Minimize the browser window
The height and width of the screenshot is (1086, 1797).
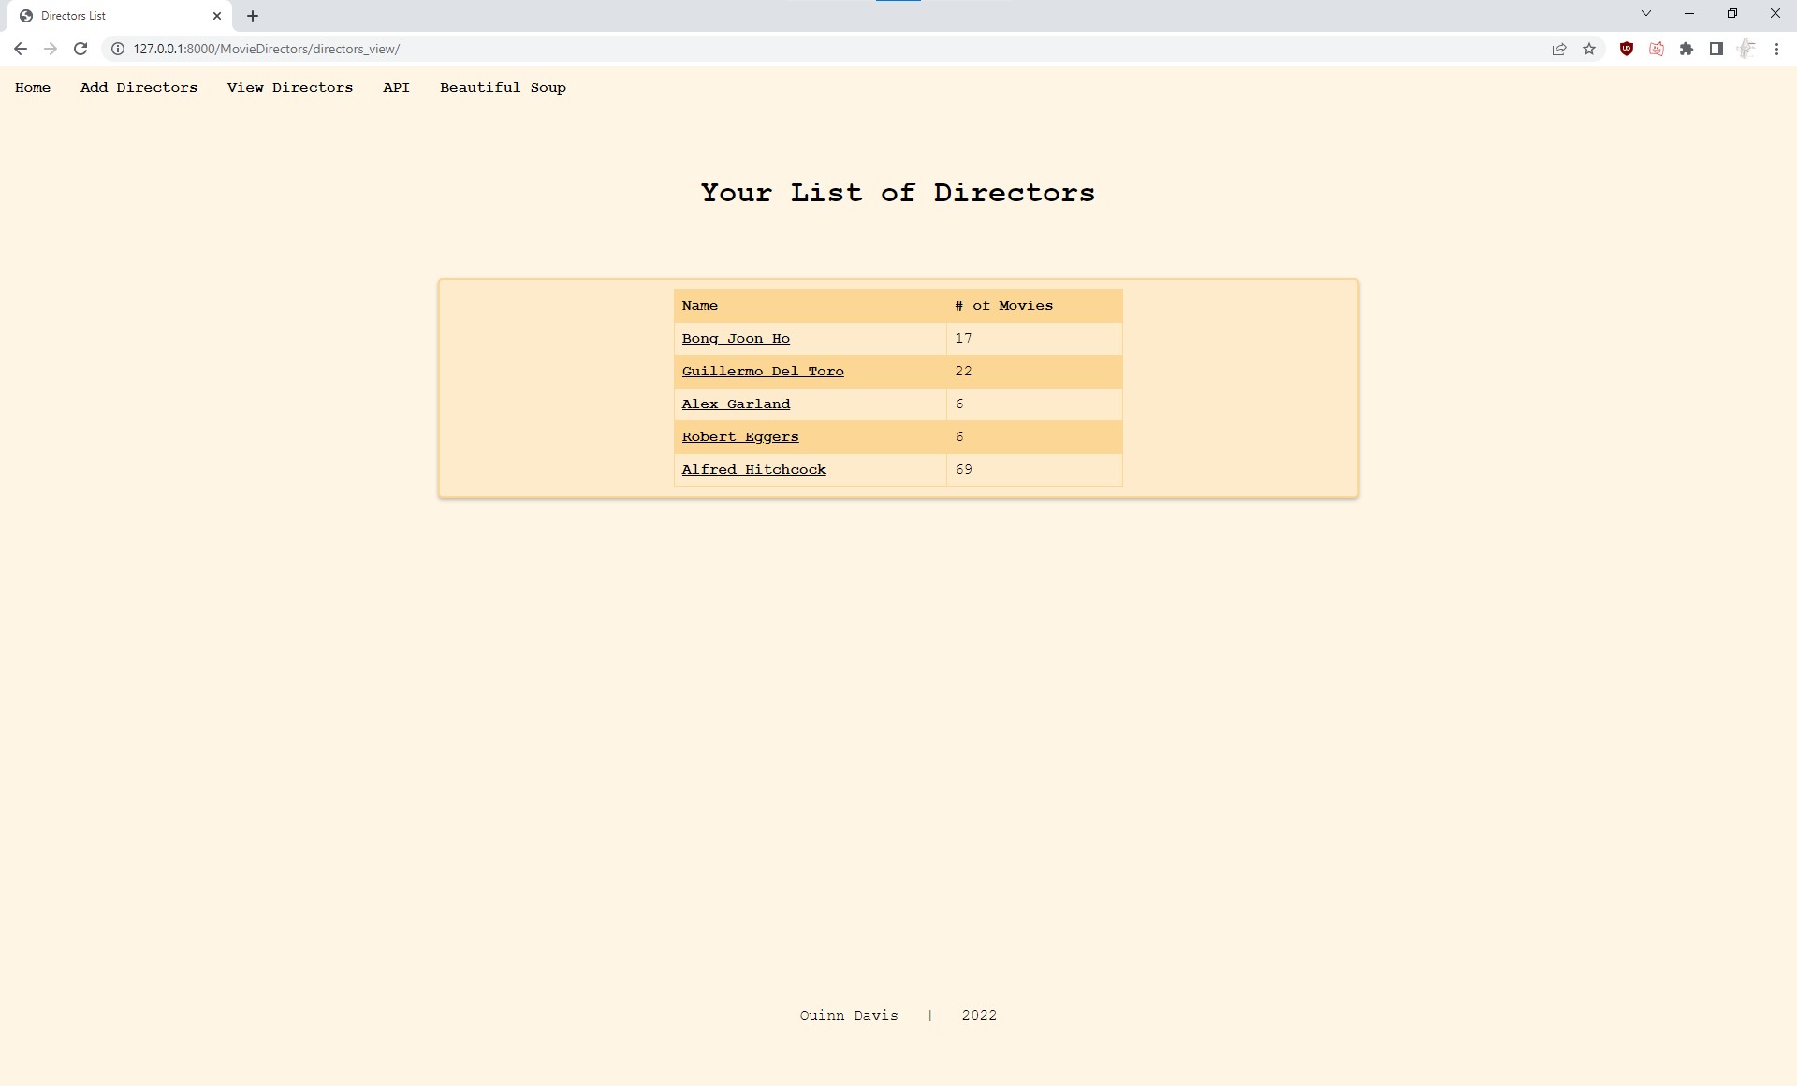click(x=1689, y=14)
